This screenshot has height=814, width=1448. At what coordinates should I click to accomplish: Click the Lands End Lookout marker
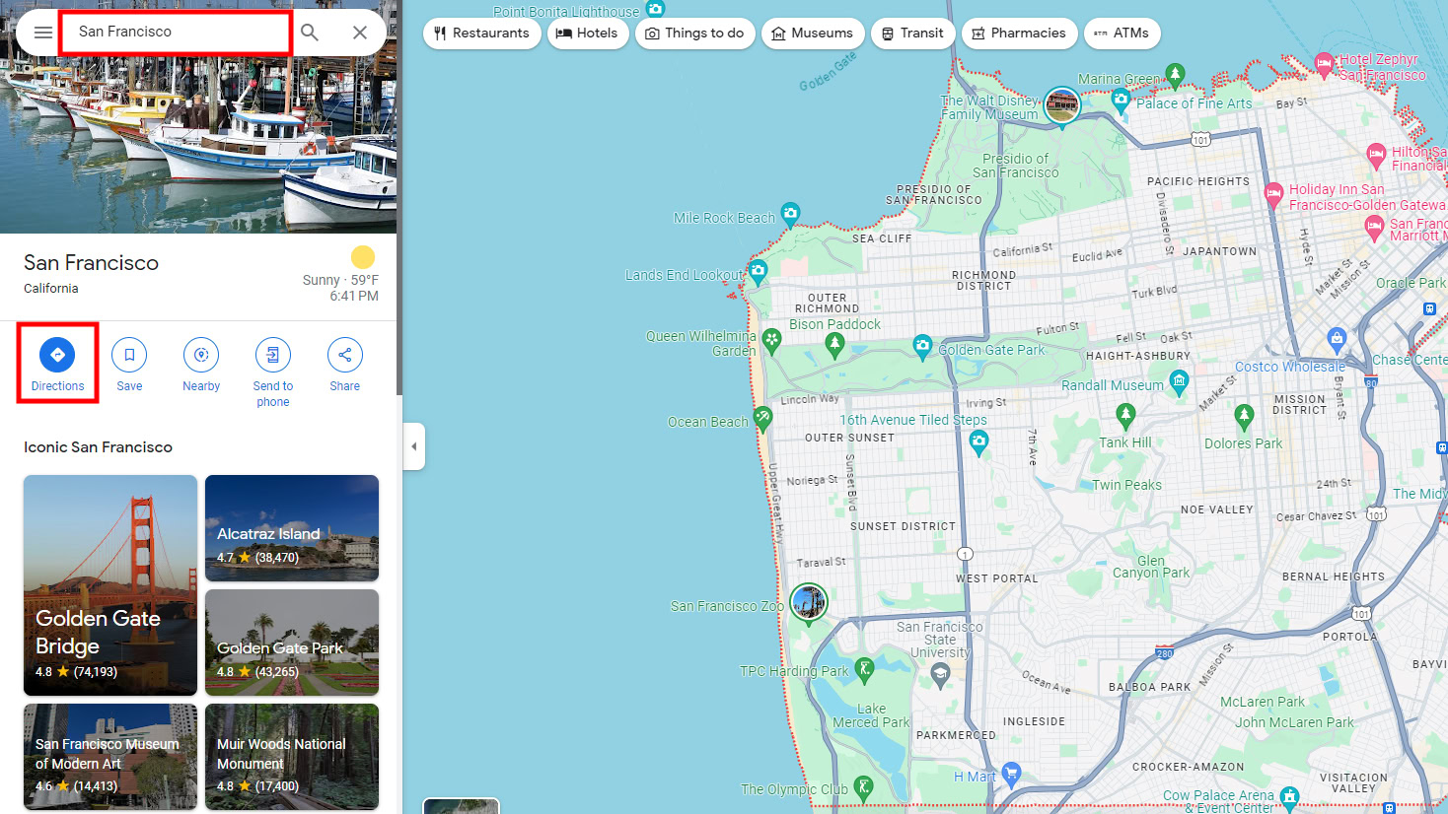tap(758, 271)
